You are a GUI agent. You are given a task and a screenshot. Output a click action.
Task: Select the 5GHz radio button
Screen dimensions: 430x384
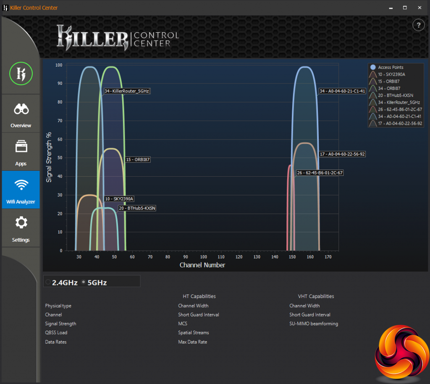(84, 282)
